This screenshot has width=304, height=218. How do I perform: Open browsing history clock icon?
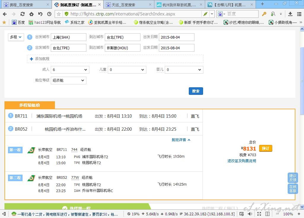49,14
